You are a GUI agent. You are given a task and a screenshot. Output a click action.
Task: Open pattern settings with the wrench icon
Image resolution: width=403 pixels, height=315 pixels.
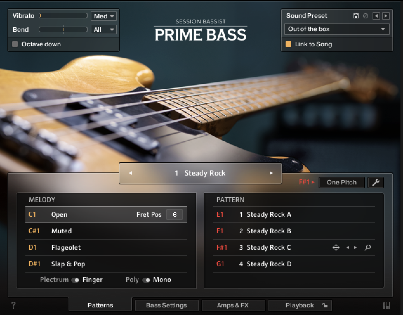[x=376, y=182]
